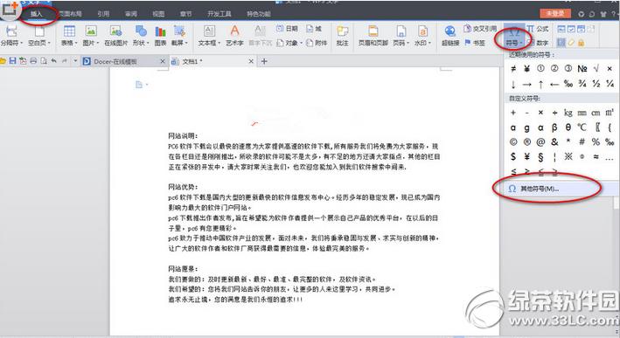Viewport: 620px width, 338px height.
Task: Click the save icon in quick access toolbar
Action: (x=12, y=61)
